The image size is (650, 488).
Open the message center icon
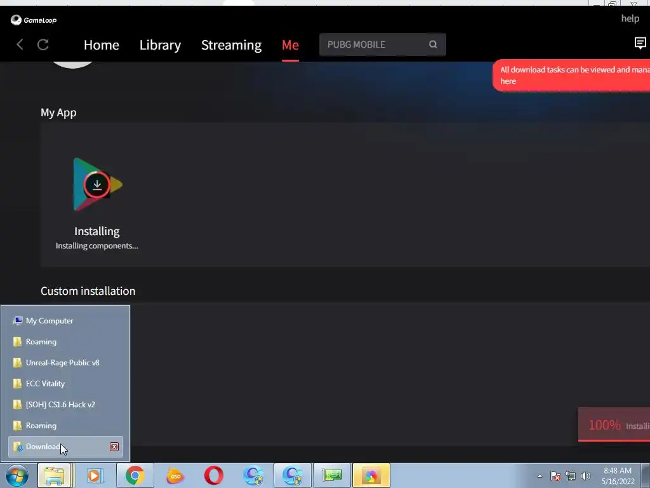[x=640, y=43]
